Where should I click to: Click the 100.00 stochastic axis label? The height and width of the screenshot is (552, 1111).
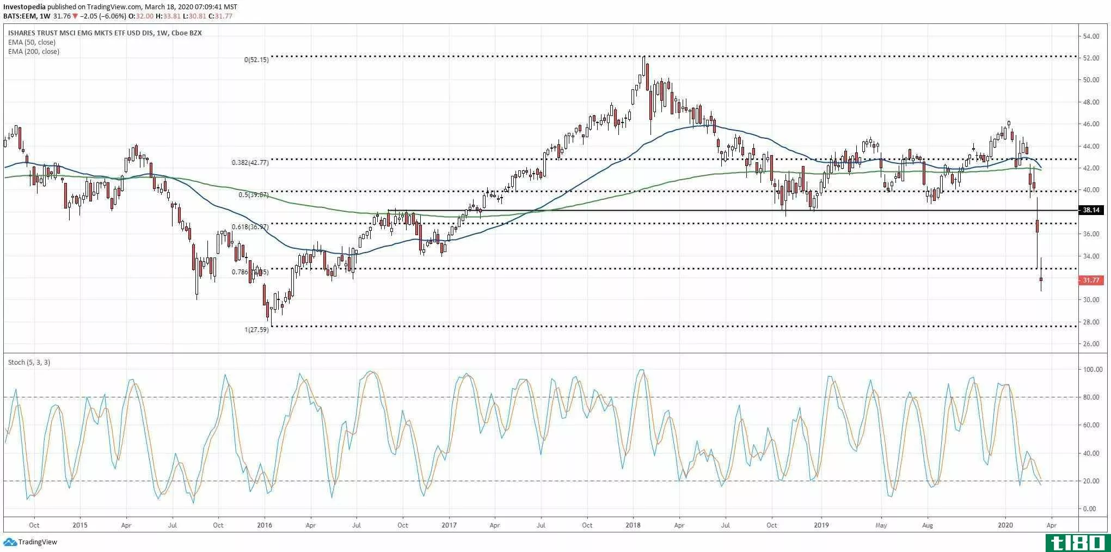pos(1092,370)
